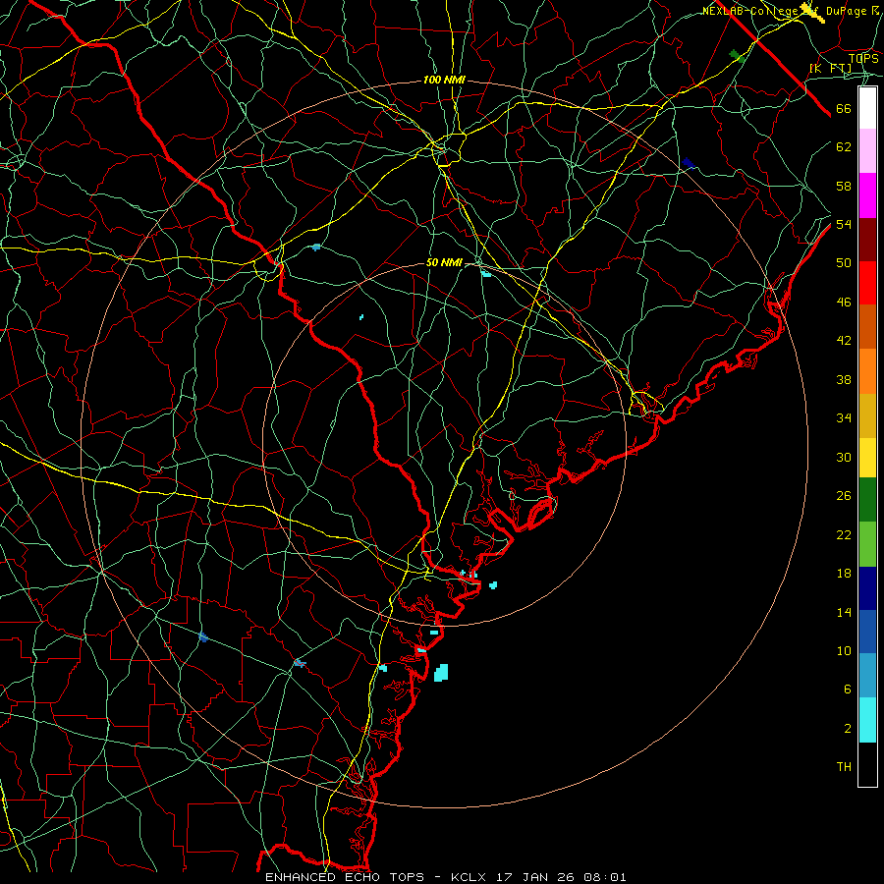
Task: Select the dark green legend swatch
Action: click(x=867, y=500)
